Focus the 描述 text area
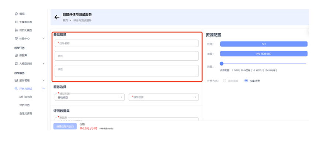This screenshot has width=319, height=142. [126, 71]
